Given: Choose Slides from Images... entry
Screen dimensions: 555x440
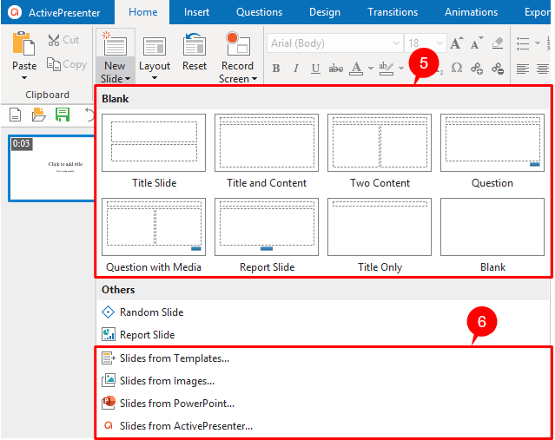Looking at the screenshot, I should point(167,381).
